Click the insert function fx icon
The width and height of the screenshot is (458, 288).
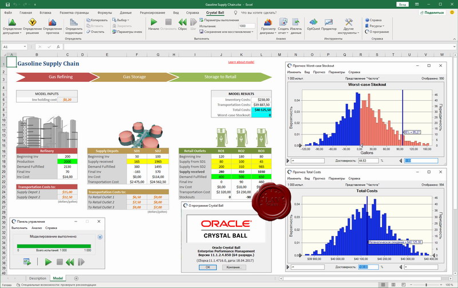pyautogui.click(x=58, y=47)
